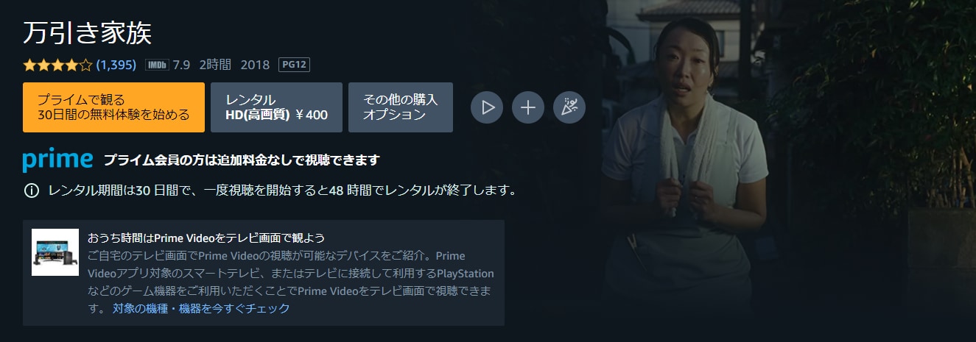Rent in HD for ¥400
976x342 pixels.
click(276, 107)
